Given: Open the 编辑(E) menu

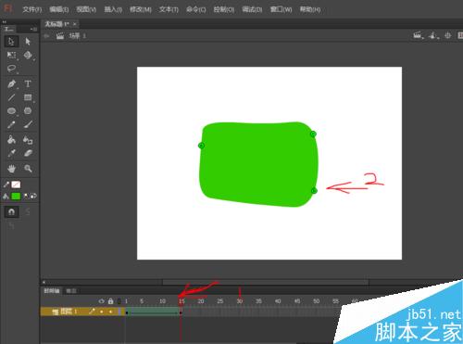Looking at the screenshot, I should pyautogui.click(x=59, y=9).
